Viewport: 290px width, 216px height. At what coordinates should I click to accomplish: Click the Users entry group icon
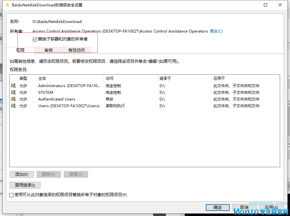(13, 106)
